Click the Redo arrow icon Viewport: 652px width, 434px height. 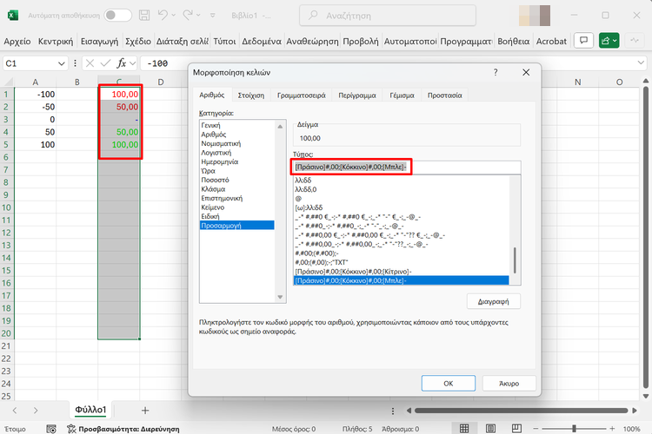click(188, 16)
